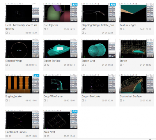
Task: Click play-count icon under Export Surface
Action: point(45,65)
